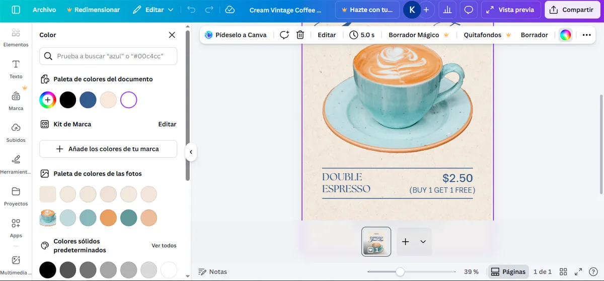Click Añade los colores de tu marca
The image size is (604, 281).
click(108, 149)
